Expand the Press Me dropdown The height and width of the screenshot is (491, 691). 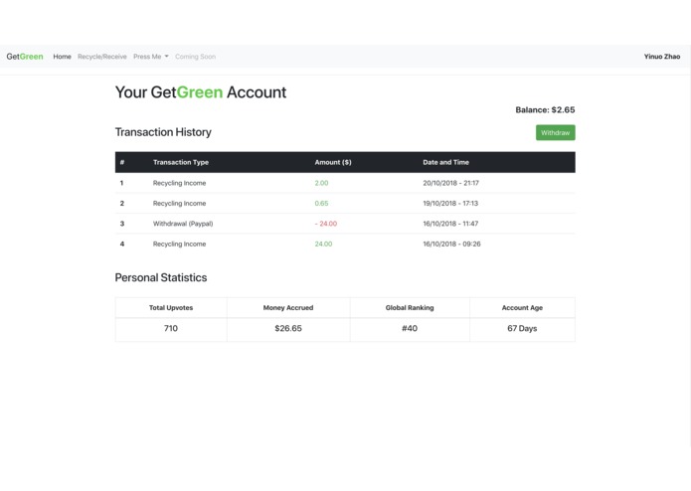click(x=151, y=57)
